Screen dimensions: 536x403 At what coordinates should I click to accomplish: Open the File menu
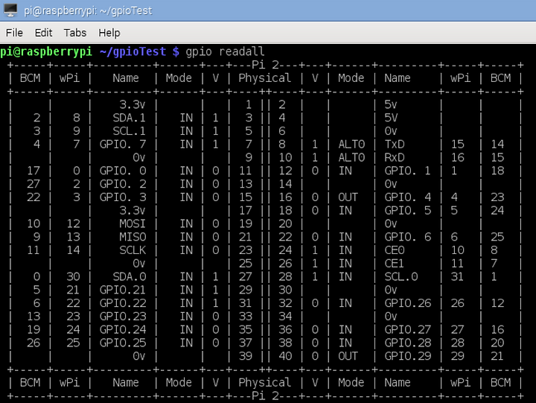click(14, 33)
